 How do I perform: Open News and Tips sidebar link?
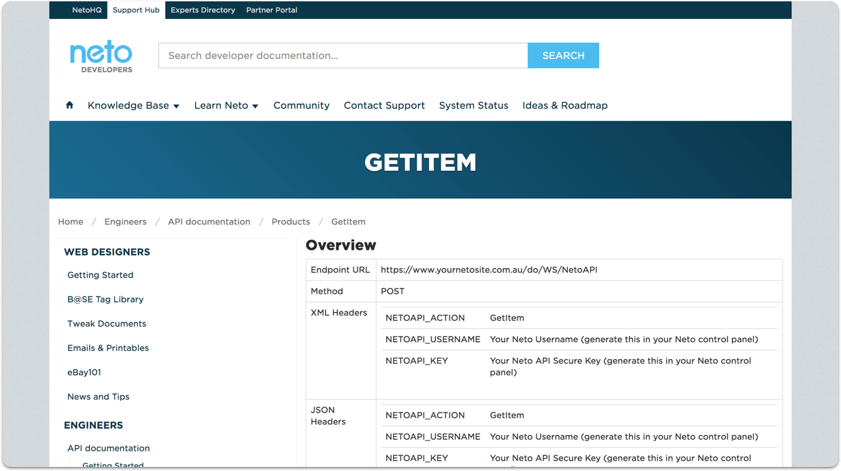point(98,397)
